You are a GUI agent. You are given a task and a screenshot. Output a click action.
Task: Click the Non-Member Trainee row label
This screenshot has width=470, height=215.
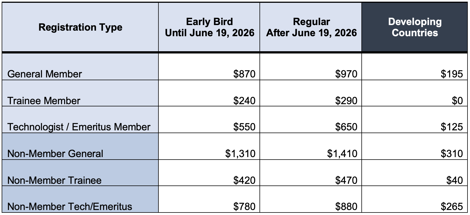tap(54, 180)
